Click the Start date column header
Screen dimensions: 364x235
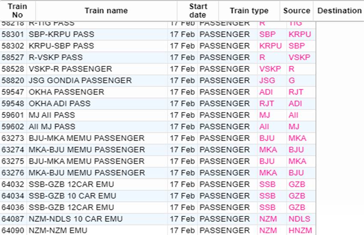pos(197,11)
